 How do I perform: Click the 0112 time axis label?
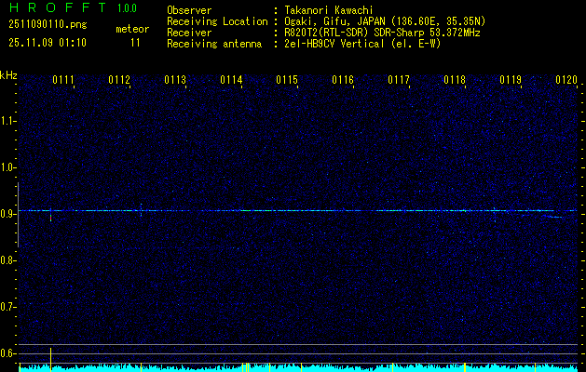tap(119, 80)
